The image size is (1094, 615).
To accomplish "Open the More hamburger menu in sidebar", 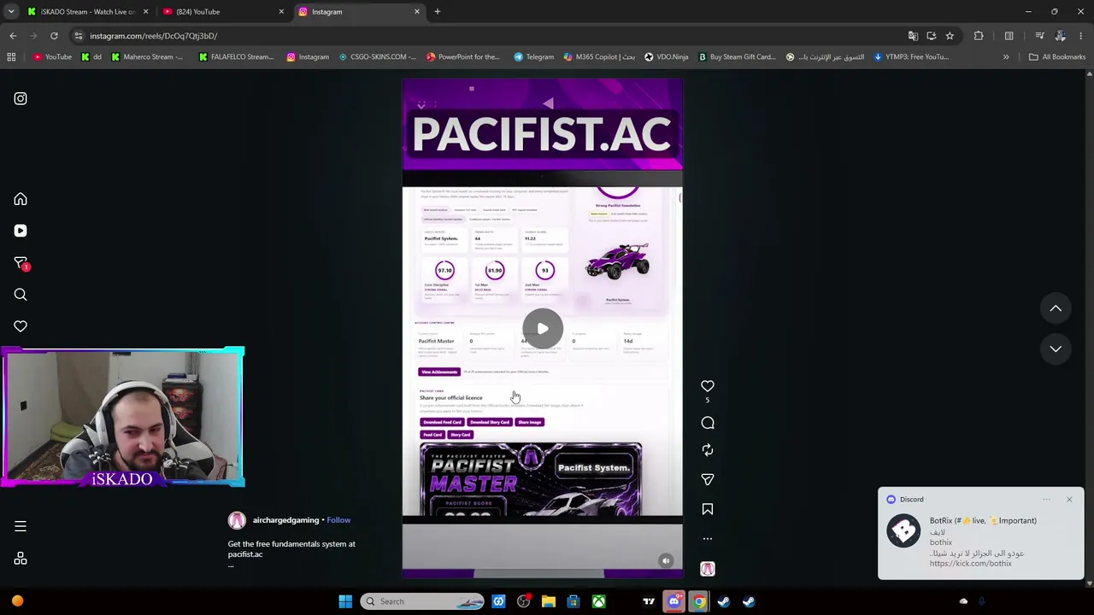I will coord(21,526).
